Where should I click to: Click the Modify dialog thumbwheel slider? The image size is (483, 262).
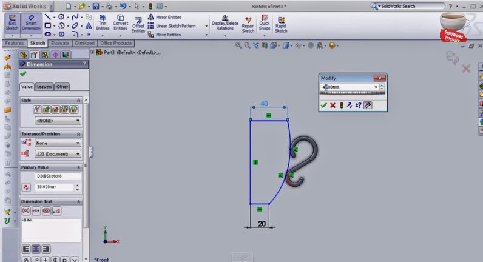pos(352,93)
